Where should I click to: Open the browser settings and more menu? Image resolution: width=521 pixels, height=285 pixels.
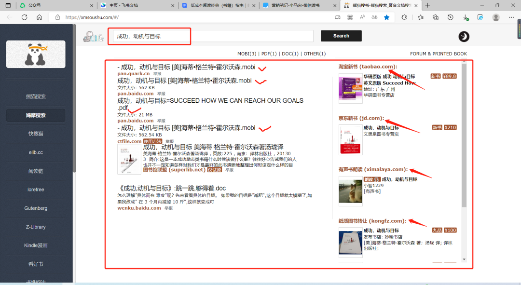pos(511,17)
